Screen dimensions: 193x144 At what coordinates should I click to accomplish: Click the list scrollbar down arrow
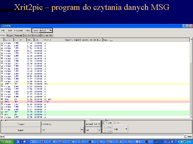point(191,117)
